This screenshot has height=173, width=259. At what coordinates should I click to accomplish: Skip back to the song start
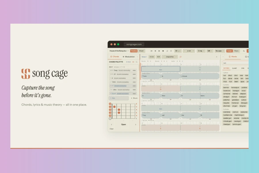pos(151,51)
